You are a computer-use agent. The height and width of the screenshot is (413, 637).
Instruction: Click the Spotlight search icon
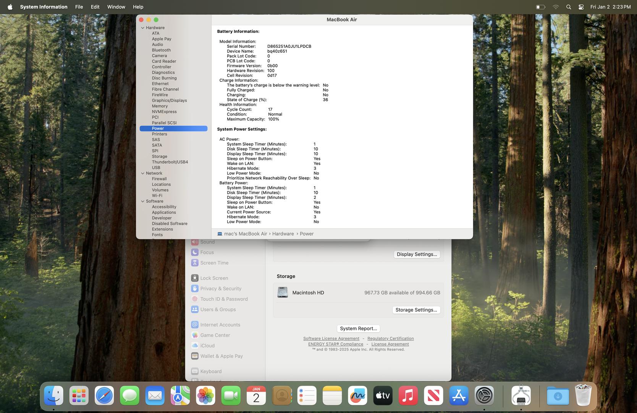coord(568,7)
